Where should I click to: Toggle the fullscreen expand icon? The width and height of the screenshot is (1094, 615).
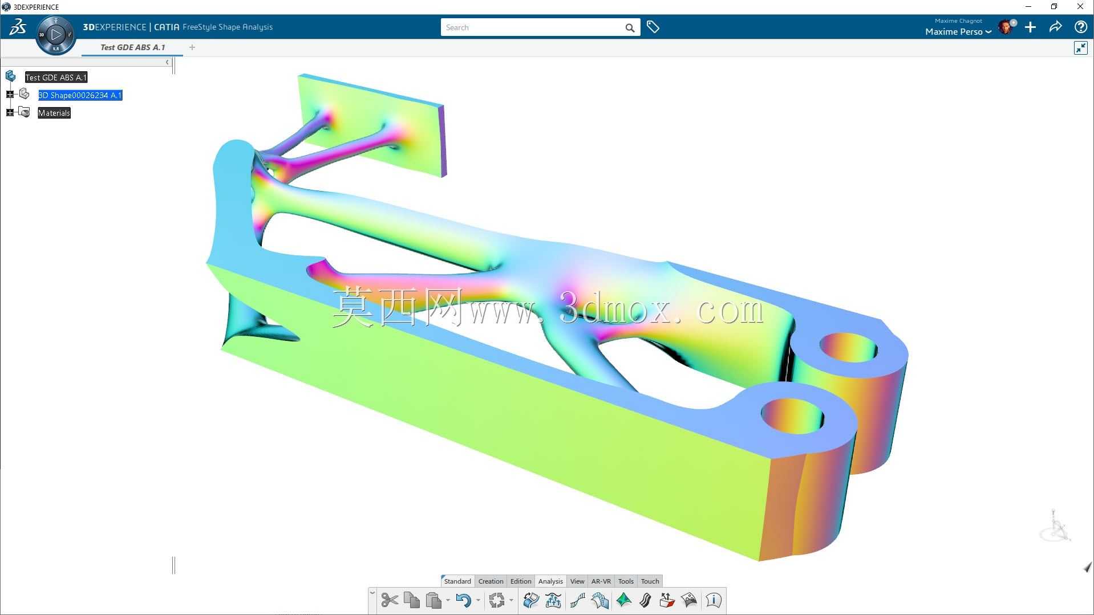(x=1080, y=48)
